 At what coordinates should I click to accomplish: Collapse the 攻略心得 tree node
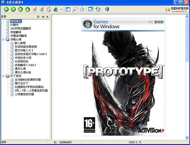[4, 39]
